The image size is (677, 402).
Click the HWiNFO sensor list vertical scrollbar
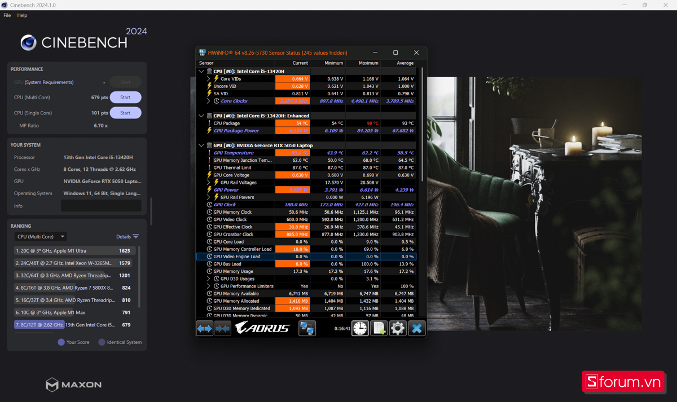[421, 125]
